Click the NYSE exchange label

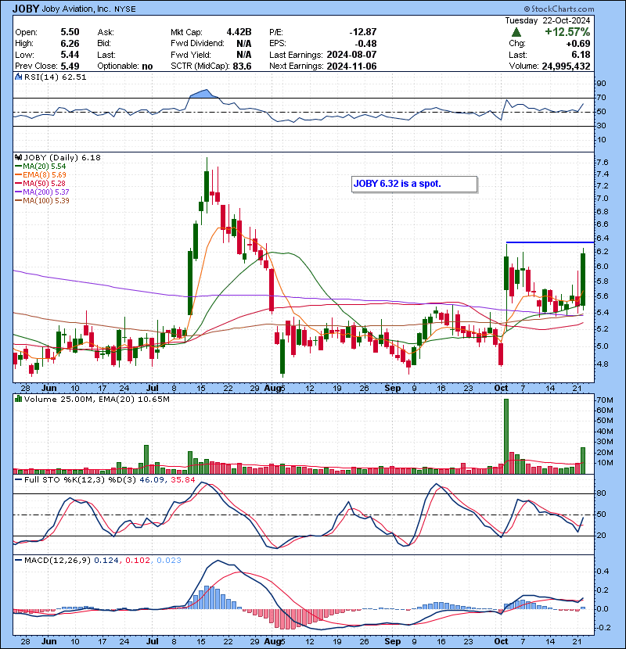[125, 9]
